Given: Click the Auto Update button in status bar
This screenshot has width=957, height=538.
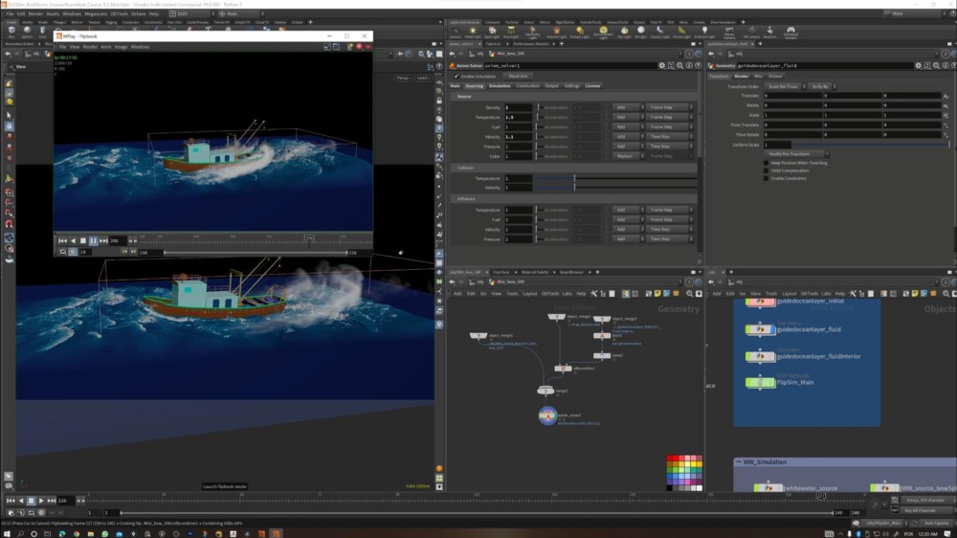Looking at the screenshot, I should click(x=936, y=524).
